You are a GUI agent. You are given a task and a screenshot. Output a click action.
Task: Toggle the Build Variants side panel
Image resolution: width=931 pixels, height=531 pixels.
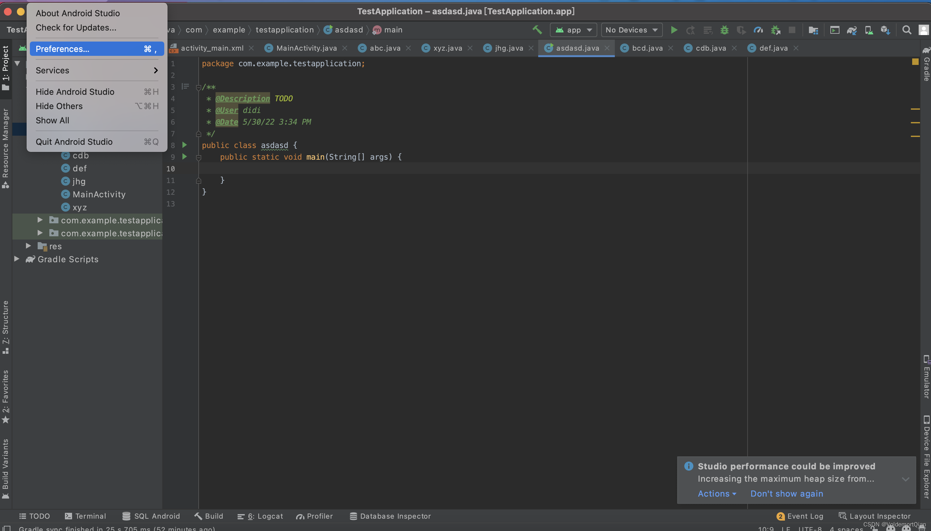[x=6, y=468]
